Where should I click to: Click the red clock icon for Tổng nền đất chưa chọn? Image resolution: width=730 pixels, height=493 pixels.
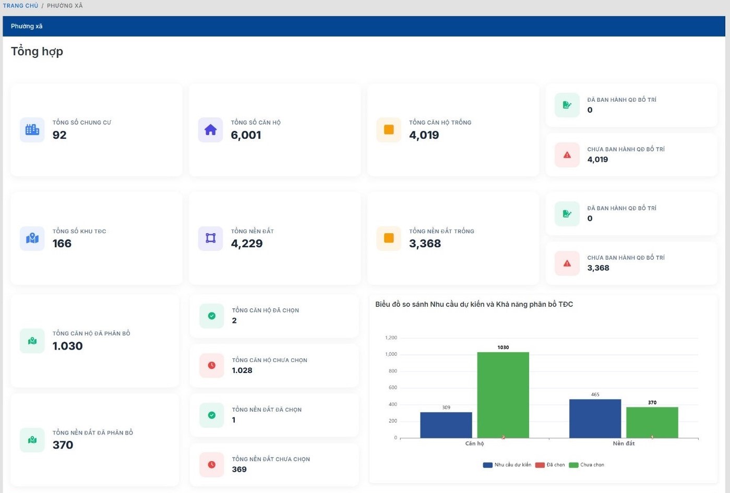coord(212,465)
